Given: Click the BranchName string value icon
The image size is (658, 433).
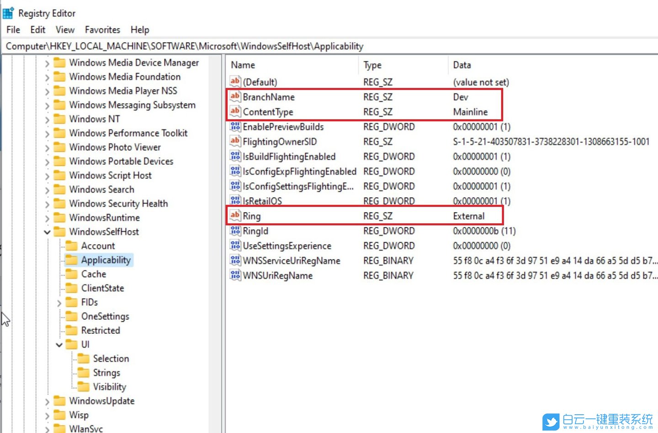Looking at the screenshot, I should [x=235, y=96].
